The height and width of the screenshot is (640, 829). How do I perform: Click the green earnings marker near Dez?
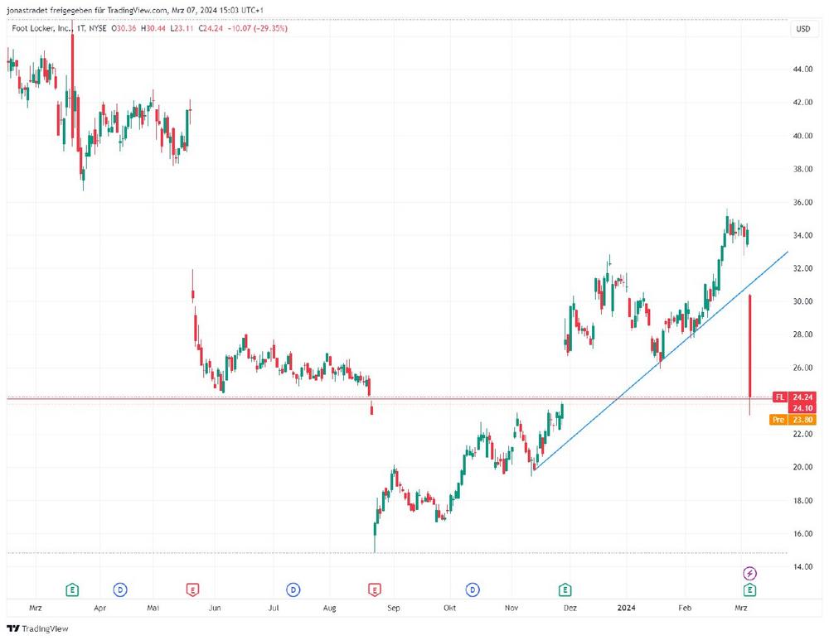[x=565, y=589]
